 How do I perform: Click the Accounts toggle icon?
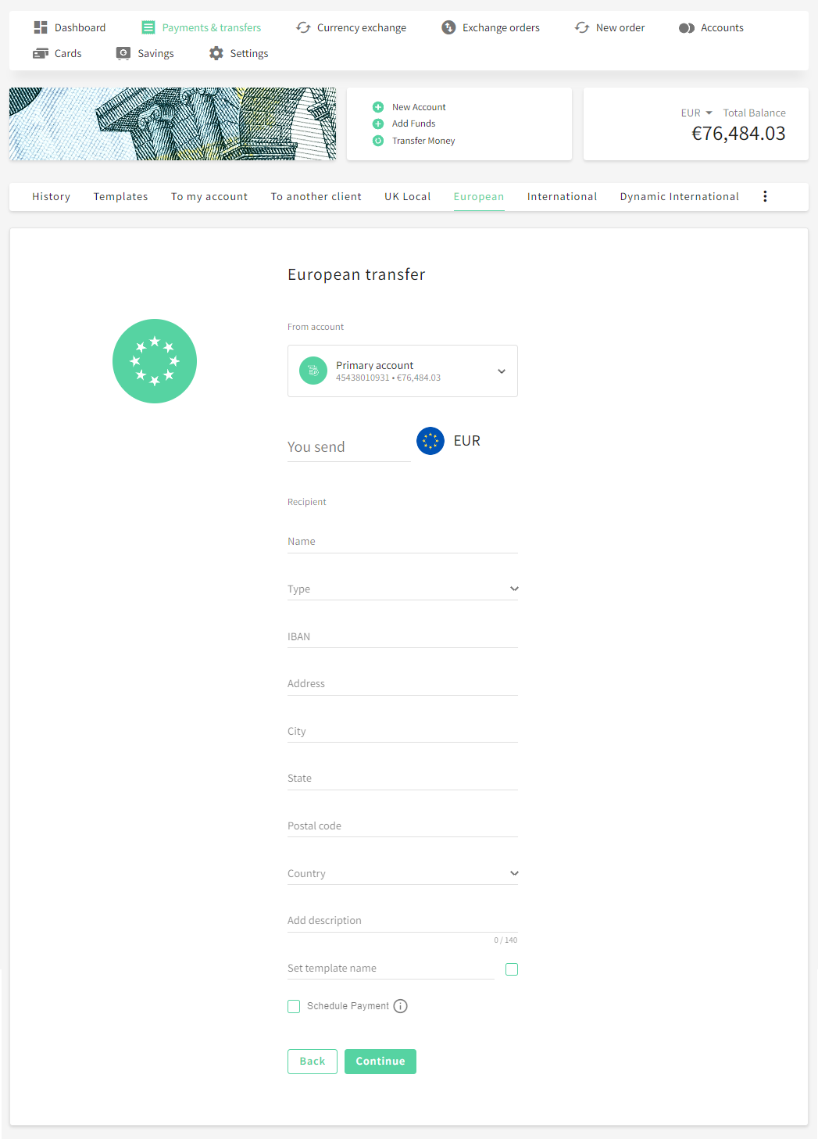(x=687, y=28)
